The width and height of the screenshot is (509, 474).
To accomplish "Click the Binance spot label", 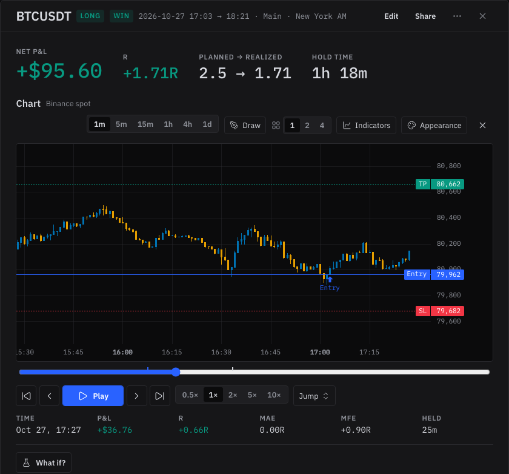I will 68,104.
